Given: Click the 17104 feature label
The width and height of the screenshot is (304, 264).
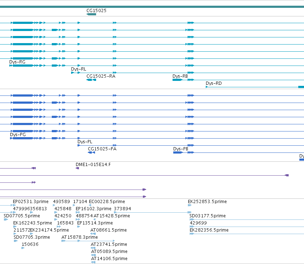Looking at the screenshot, I should (80, 202).
